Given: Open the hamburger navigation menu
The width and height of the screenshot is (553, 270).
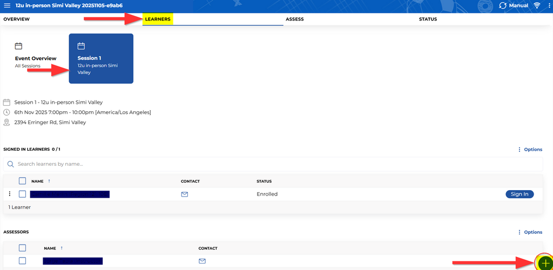Looking at the screenshot, I should (x=7, y=5).
